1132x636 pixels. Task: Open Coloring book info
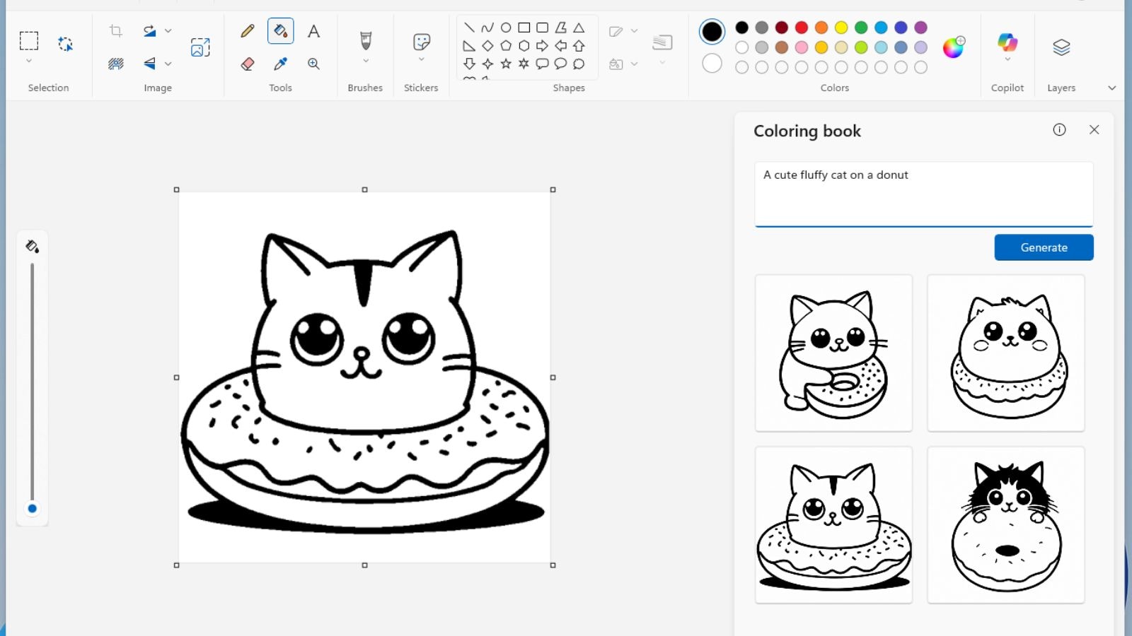pos(1059,130)
